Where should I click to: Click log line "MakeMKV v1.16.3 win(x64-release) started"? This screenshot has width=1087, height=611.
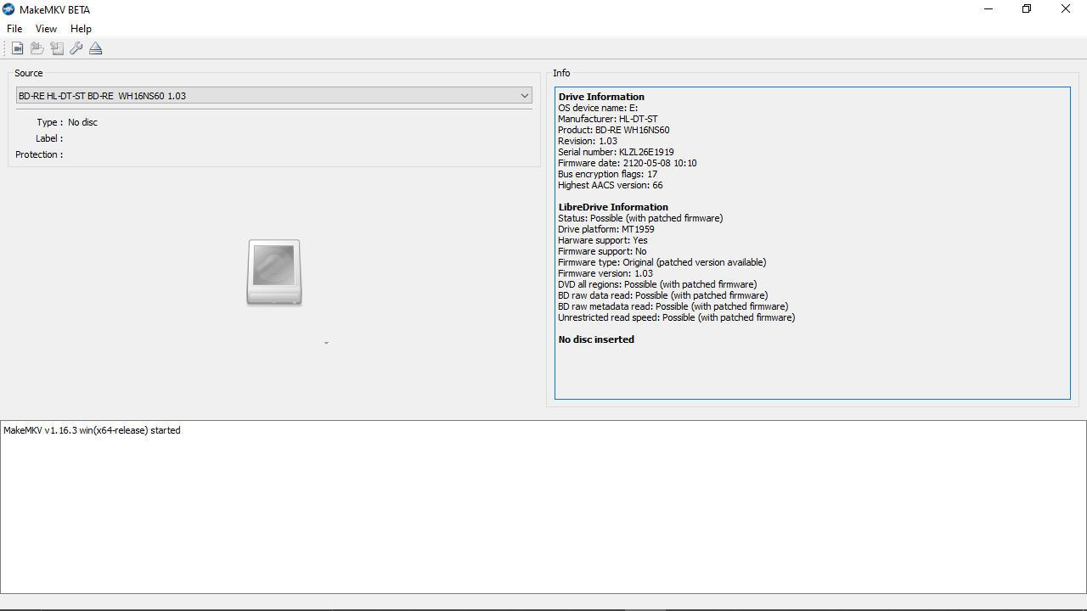[92, 430]
